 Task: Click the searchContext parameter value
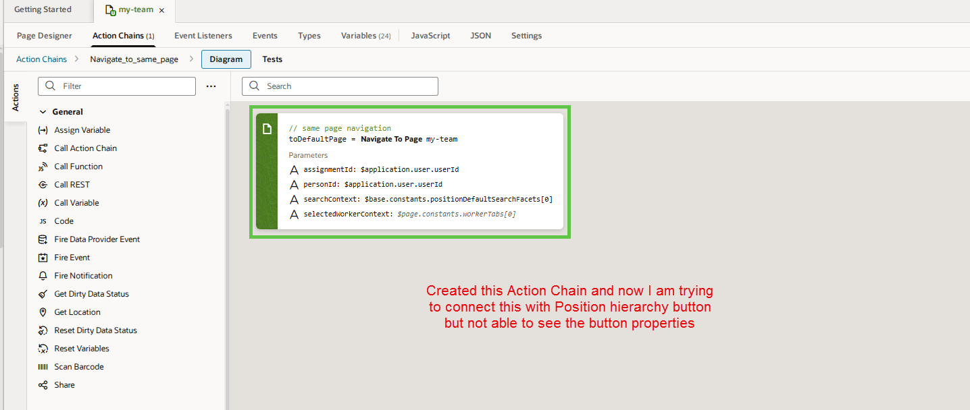(459, 200)
